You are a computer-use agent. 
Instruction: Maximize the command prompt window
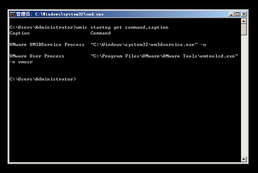click(237, 14)
